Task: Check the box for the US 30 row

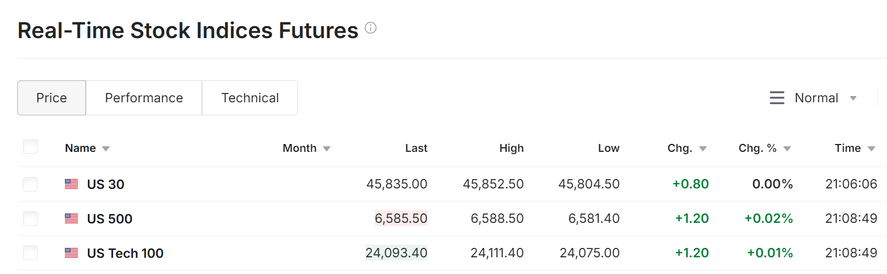Action: tap(30, 184)
